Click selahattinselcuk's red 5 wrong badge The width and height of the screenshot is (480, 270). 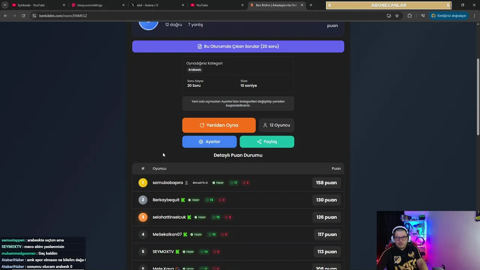[228, 217]
